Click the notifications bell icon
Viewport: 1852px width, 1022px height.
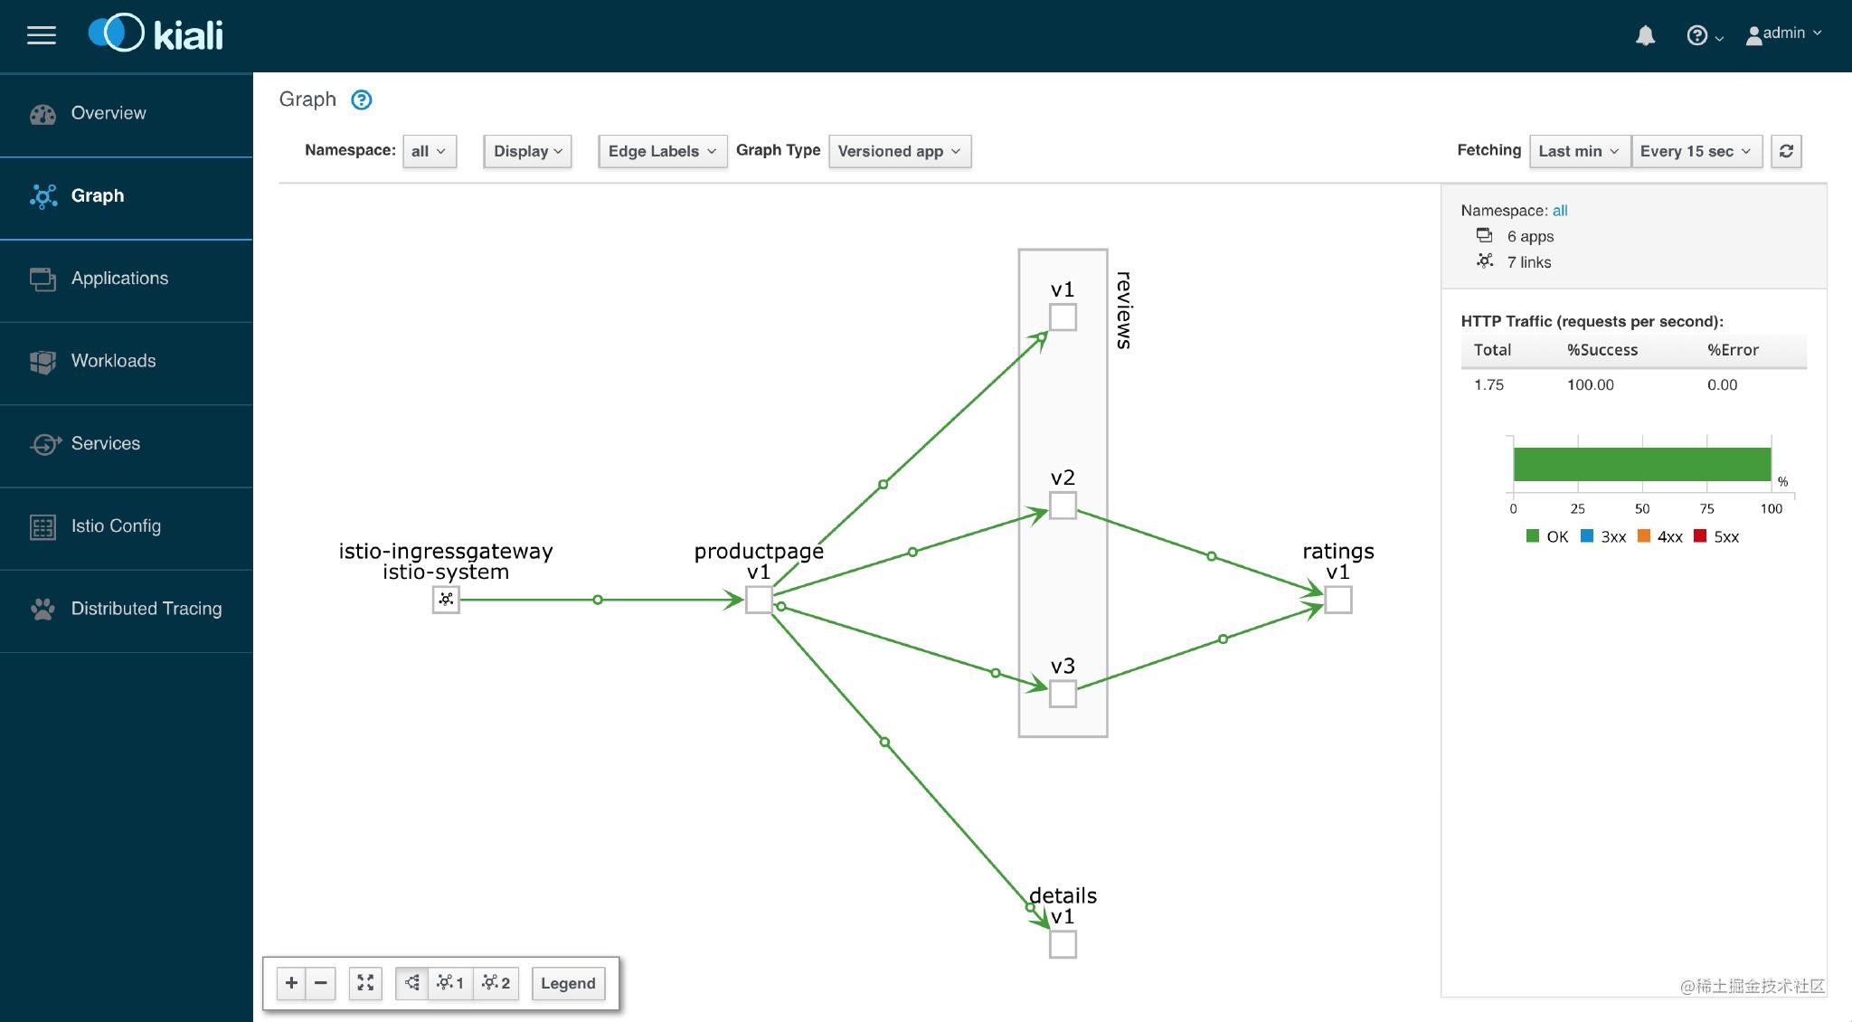1646,34
